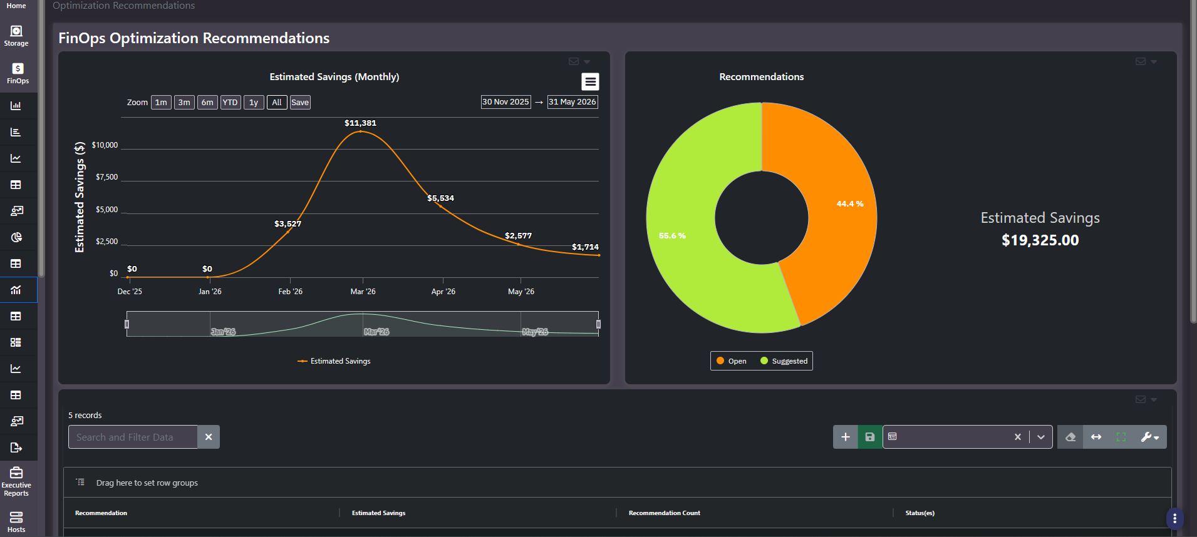Set chart zoom to 1m
The width and height of the screenshot is (1197, 537).
pos(161,103)
